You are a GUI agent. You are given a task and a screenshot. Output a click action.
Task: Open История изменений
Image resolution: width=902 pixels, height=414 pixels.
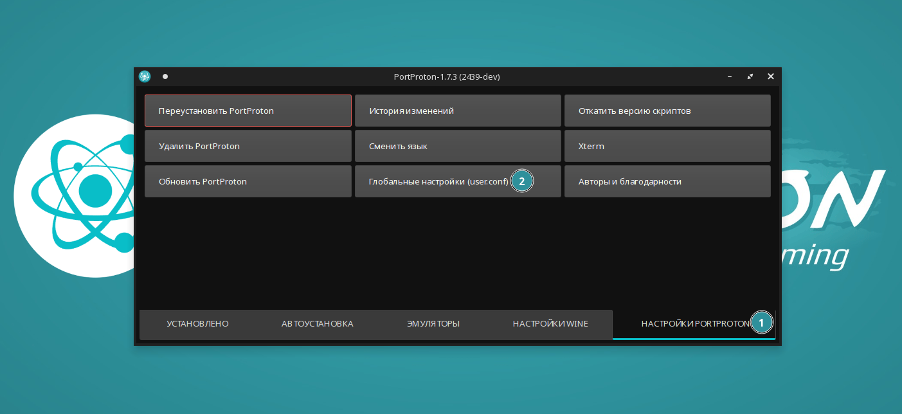(x=457, y=111)
